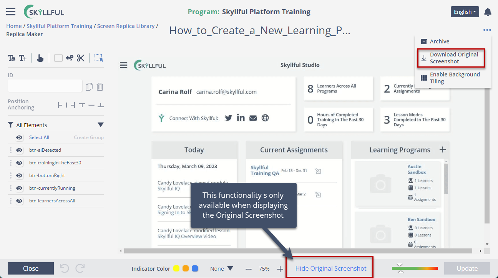Screen dimensions: 498x278
Task: Toggle visibility of btn-learnersAcrossAll
Action: (x=19, y=201)
